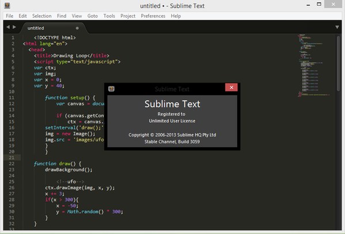Click the "var img;" line
345x234 pixels.
[45, 74]
